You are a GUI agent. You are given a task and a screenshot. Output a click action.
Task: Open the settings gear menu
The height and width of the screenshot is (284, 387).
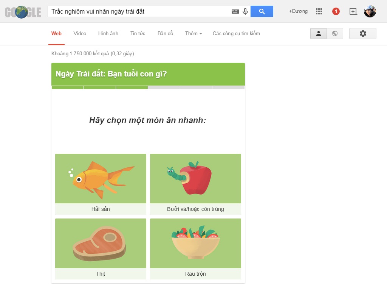[363, 33]
